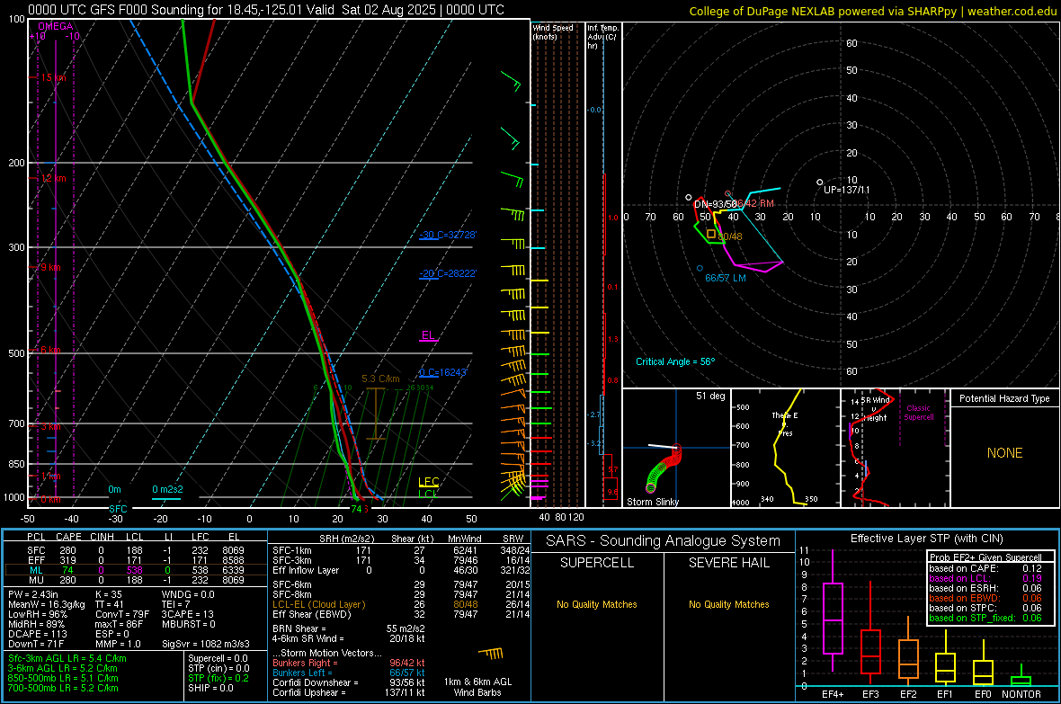1061x704 pixels.
Task: Click the 66/57 LM hodograph label
Action: click(726, 278)
